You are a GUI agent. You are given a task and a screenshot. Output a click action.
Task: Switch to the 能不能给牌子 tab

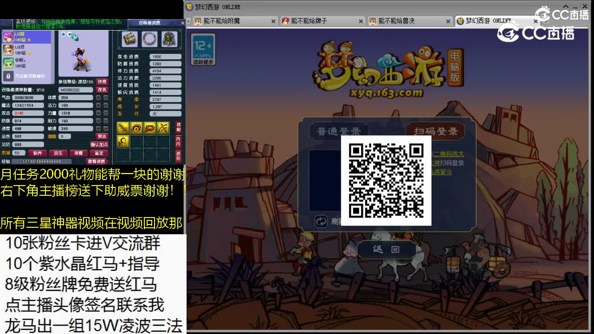click(x=323, y=21)
